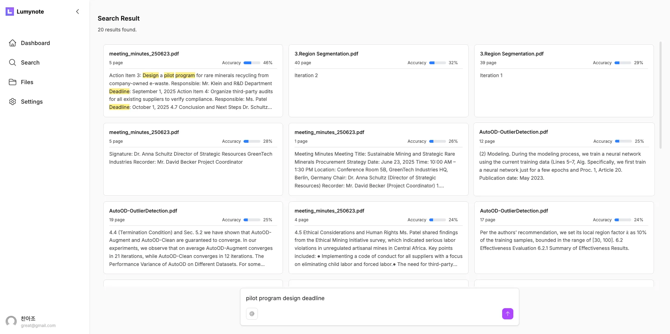Viewport: 670px width, 334px height.
Task: Open the 3.Region Segmentation.pdf page 40 result
Action: [x=378, y=81]
